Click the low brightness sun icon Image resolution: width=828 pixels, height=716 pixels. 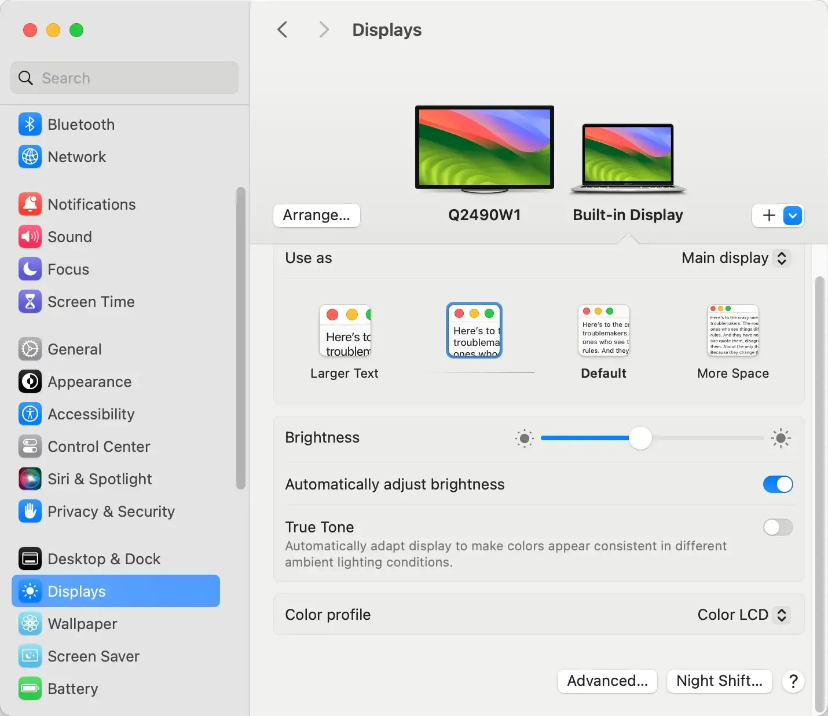[524, 439]
